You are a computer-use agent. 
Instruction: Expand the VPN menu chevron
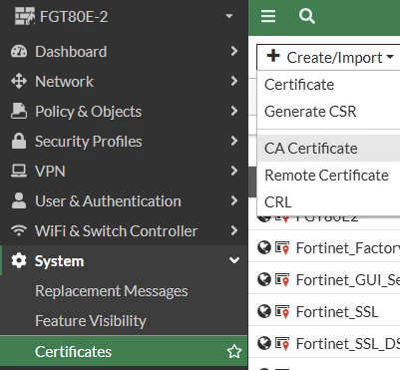pos(234,171)
